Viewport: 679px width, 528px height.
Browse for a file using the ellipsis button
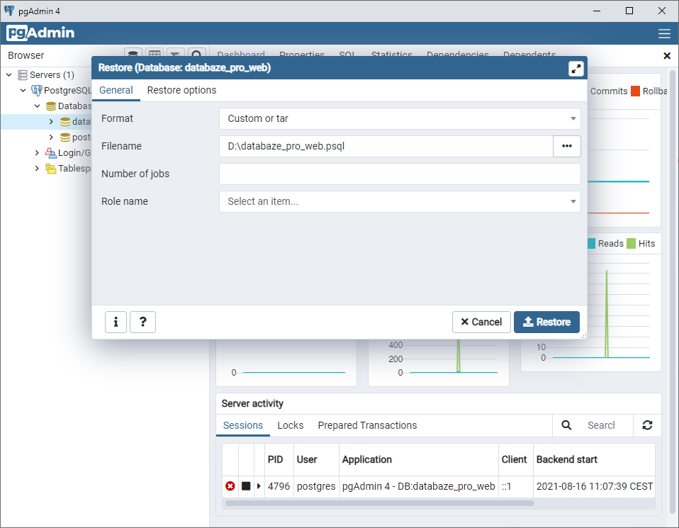[x=566, y=146]
